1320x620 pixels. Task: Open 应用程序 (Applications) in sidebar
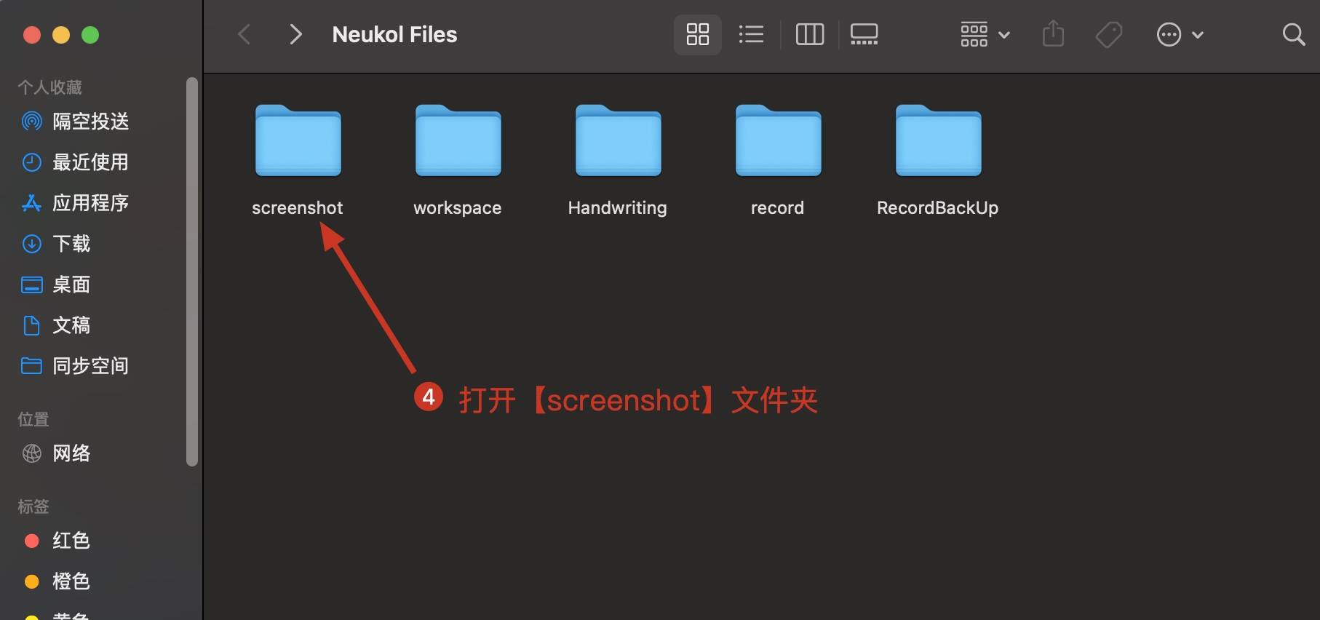click(x=91, y=203)
